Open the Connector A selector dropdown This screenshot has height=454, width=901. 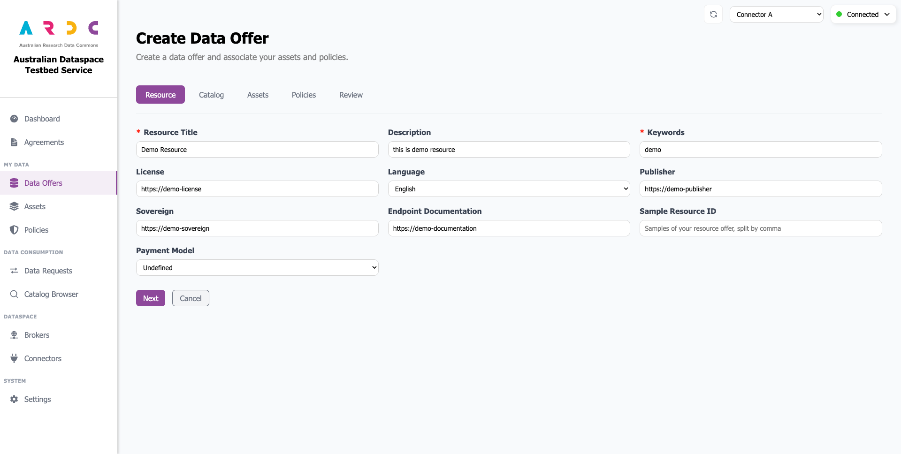coord(776,15)
